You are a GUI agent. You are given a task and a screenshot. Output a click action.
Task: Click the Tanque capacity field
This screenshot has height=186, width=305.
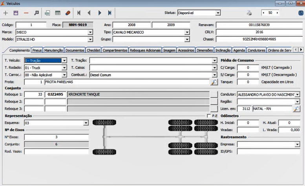248,82
